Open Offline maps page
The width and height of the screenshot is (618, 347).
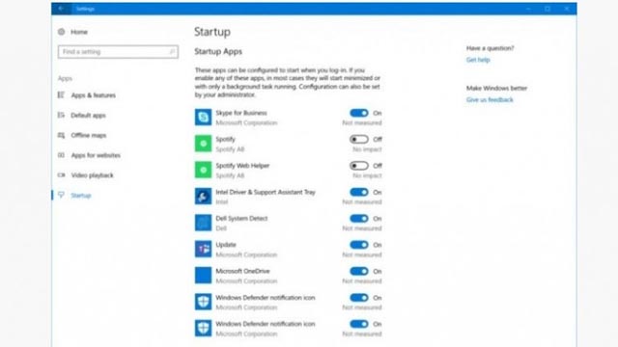(x=89, y=135)
